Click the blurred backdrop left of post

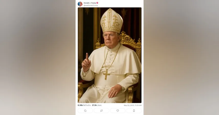(38, 57)
